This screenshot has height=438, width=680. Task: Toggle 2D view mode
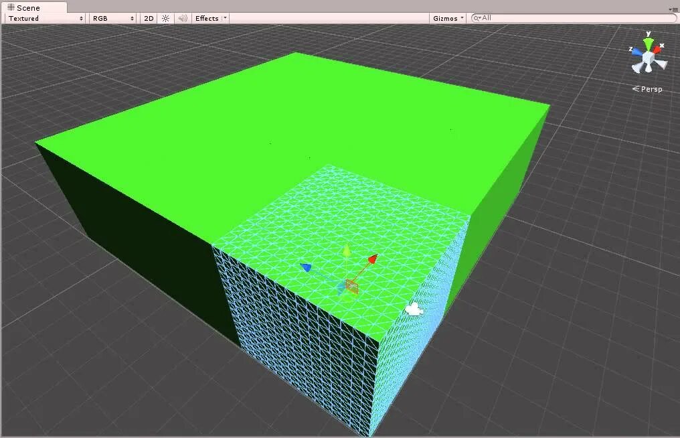pyautogui.click(x=148, y=18)
